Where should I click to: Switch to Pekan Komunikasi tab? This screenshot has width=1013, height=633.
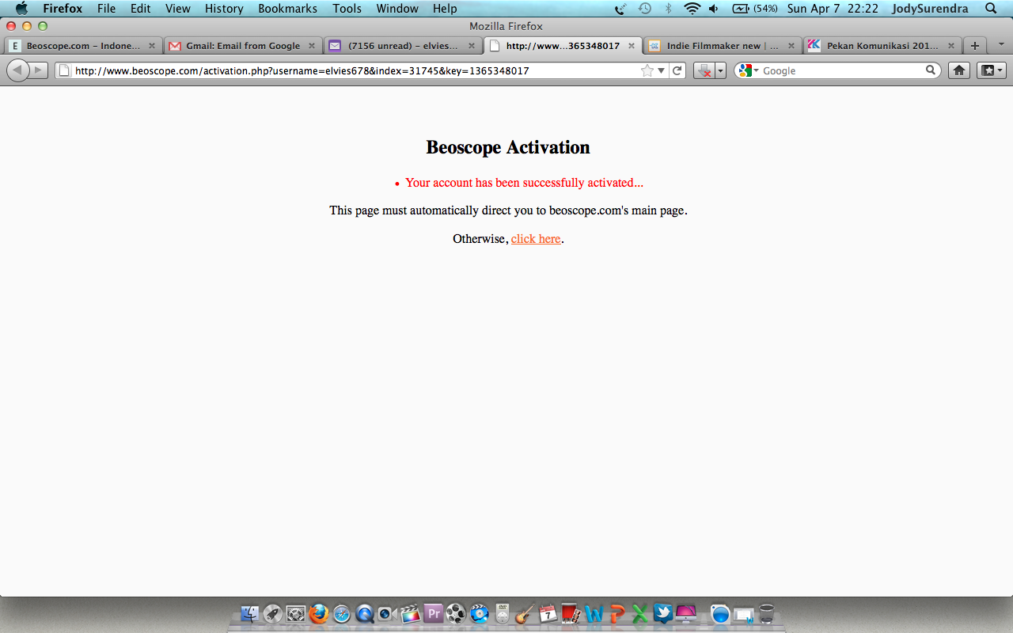(x=882, y=46)
